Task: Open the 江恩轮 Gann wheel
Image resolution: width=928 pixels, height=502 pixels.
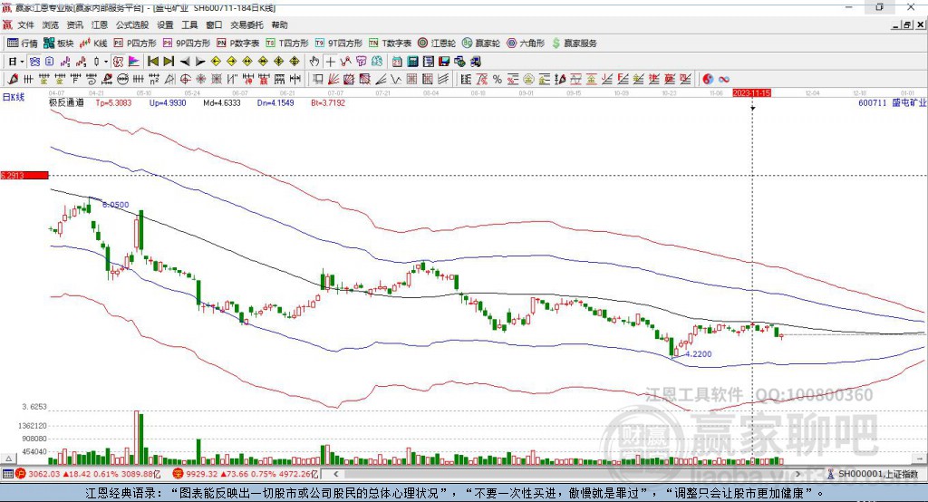Action: (x=437, y=43)
